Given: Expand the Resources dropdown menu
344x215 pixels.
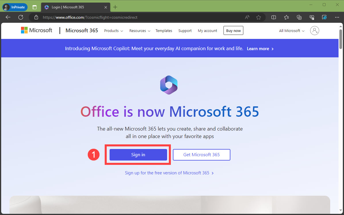Looking at the screenshot, I should [x=140, y=31].
